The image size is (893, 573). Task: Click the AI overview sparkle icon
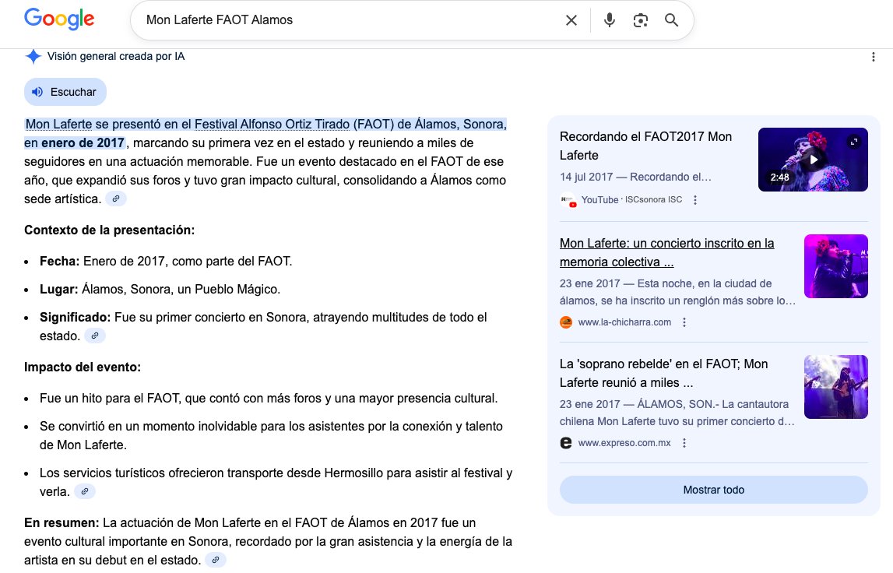33,56
